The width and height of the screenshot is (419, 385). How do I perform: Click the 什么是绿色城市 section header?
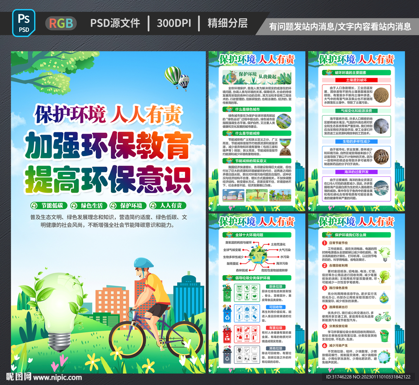coord(257,109)
